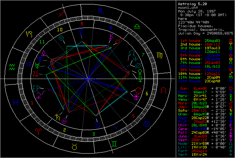
Task: Select the Sun position 6Leo06 in the list
Action: 200,89
